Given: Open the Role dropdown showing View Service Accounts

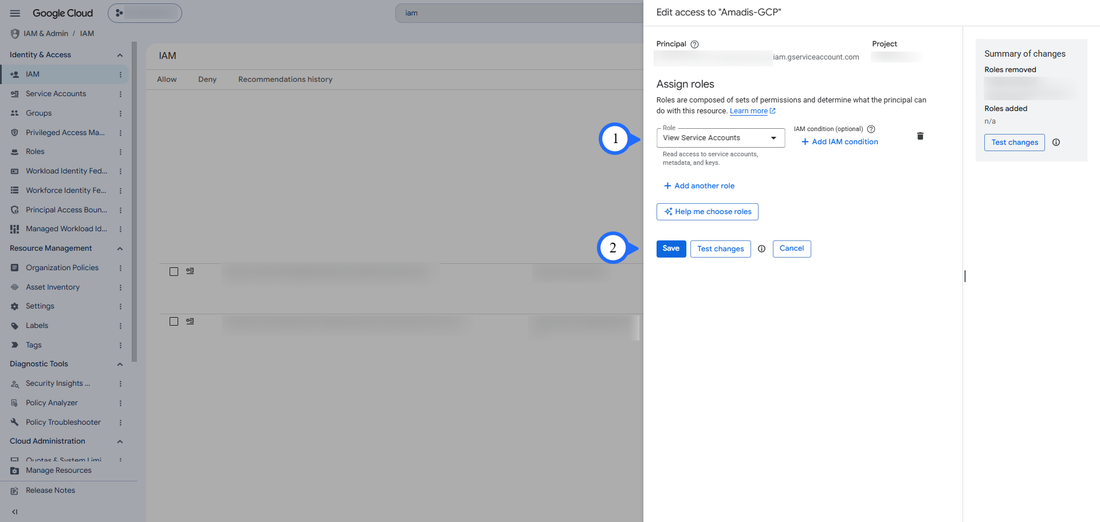Looking at the screenshot, I should tap(721, 138).
